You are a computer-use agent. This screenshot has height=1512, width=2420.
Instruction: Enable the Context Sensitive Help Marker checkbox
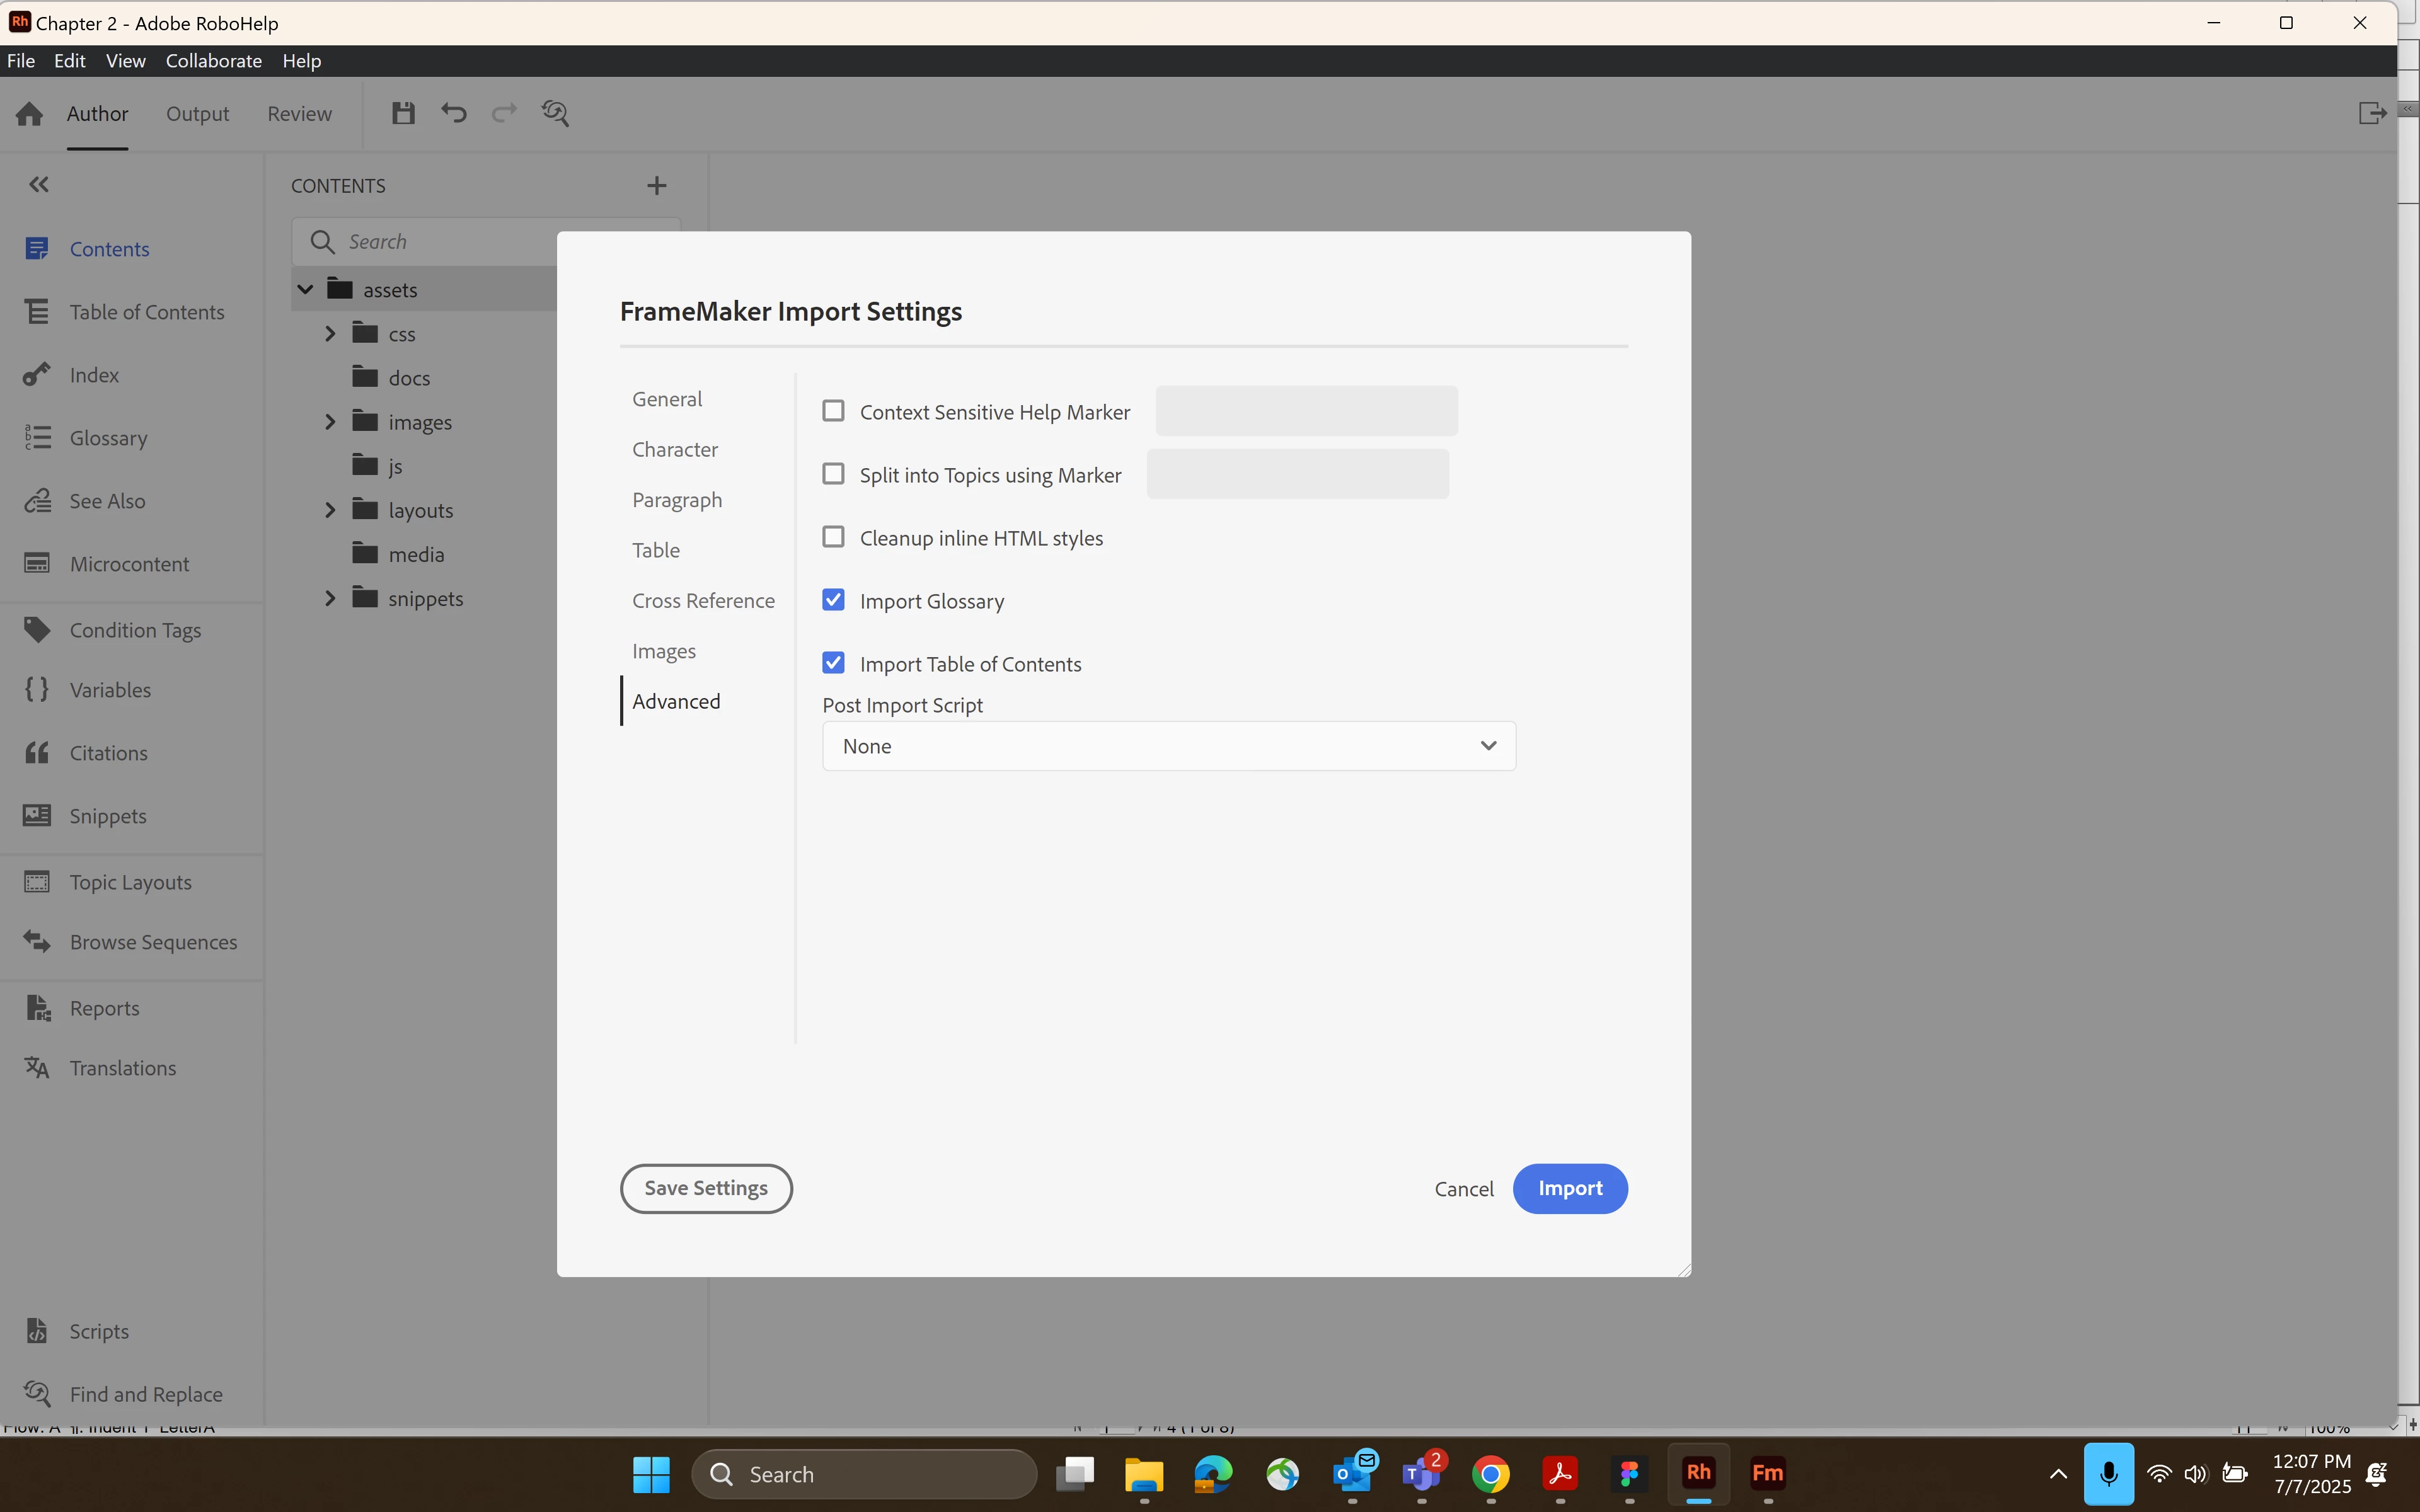pos(833,411)
